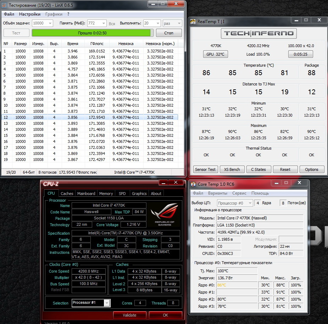Click the 8 потоков status bar entry in LinX
Screen dimensions: 328x324
point(48,172)
